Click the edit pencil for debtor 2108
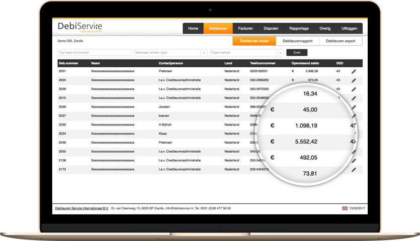 coord(353,160)
